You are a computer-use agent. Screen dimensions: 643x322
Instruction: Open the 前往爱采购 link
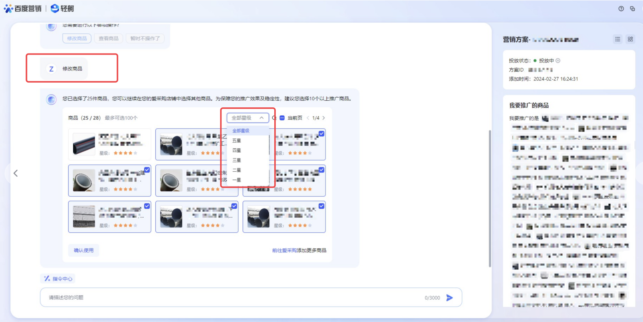tap(284, 250)
